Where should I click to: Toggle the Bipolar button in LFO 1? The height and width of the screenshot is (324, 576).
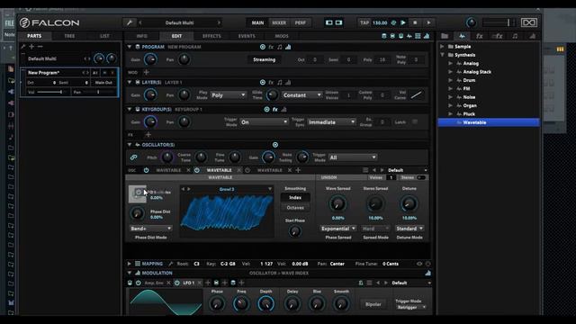tap(373, 304)
